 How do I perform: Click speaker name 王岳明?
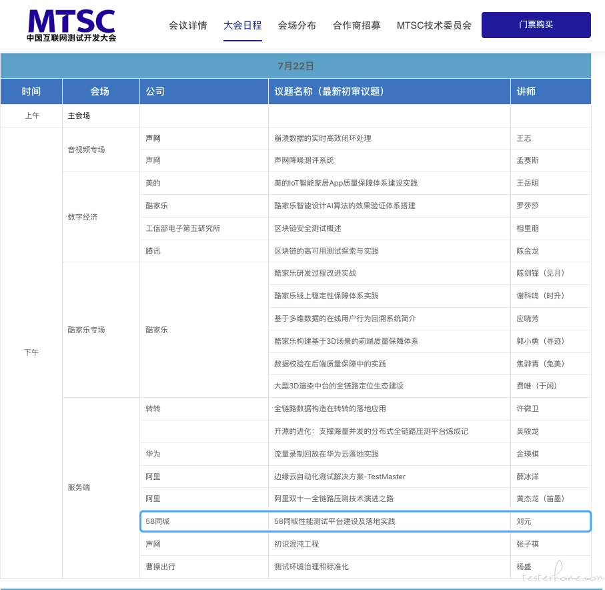click(528, 183)
